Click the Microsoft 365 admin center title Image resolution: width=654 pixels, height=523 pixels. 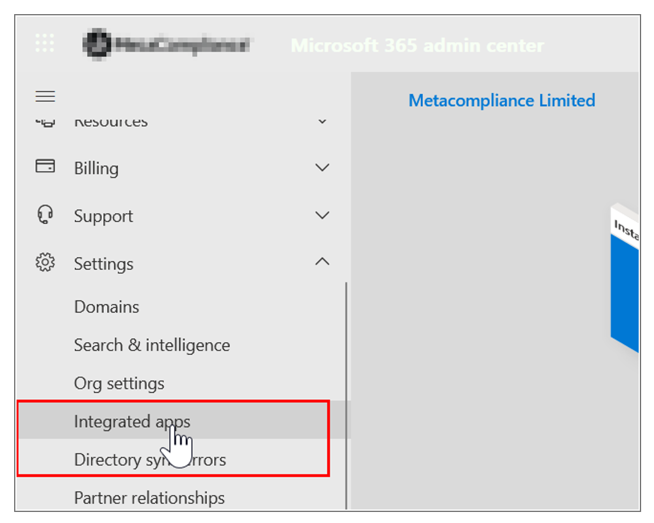coord(418,45)
